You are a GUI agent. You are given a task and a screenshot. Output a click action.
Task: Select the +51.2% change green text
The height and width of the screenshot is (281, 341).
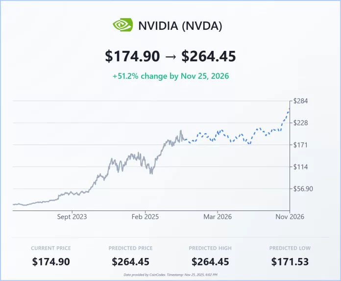pyautogui.click(x=170, y=76)
